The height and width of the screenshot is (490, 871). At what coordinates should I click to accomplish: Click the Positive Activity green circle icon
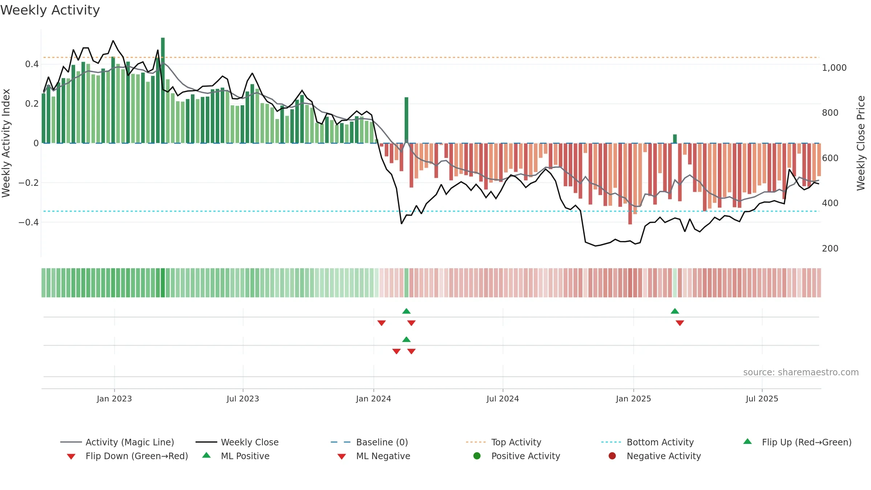[x=477, y=456]
